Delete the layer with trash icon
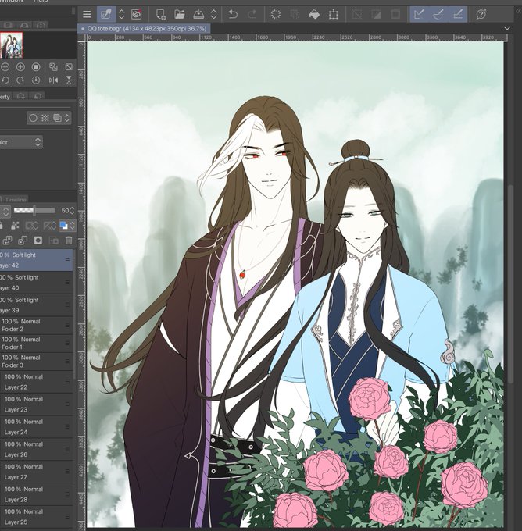Viewport: 522px width, 531px height. (x=69, y=241)
